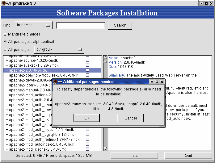
Task: Select apache2-mod_auth_radius-1.7PR1-2mdk row
Action: coord(53,140)
